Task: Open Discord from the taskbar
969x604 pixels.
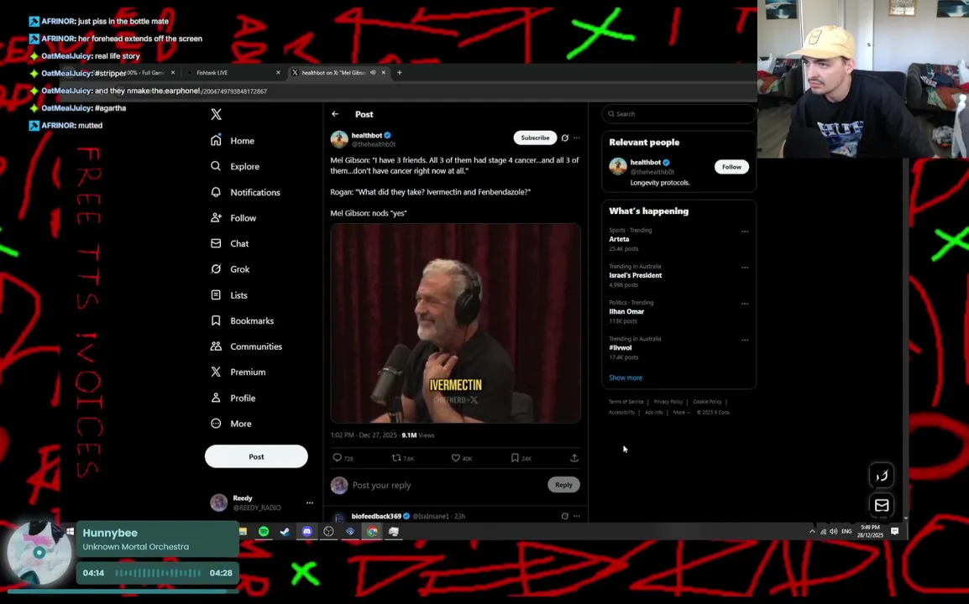Action: click(307, 531)
